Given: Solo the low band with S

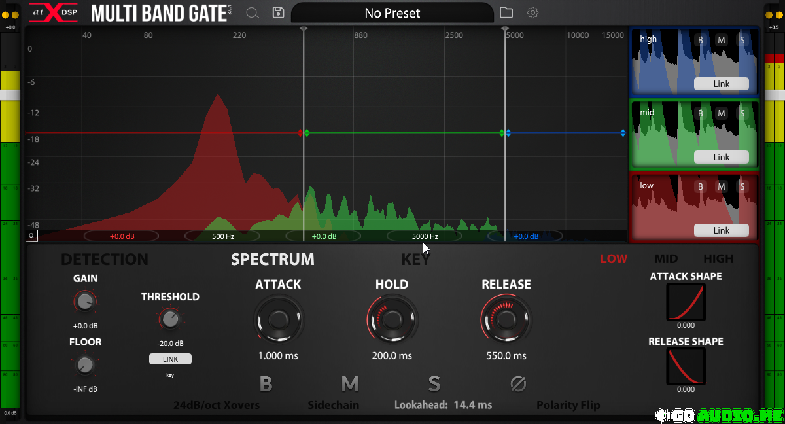Looking at the screenshot, I should tap(742, 186).
